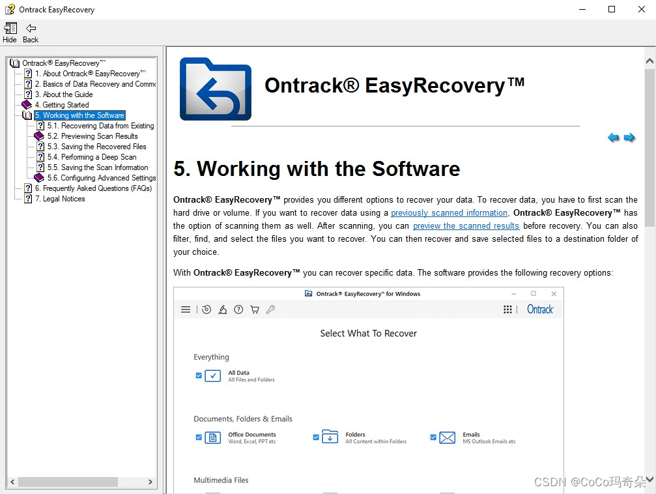Open 7. Legal Notices topic

pos(60,199)
